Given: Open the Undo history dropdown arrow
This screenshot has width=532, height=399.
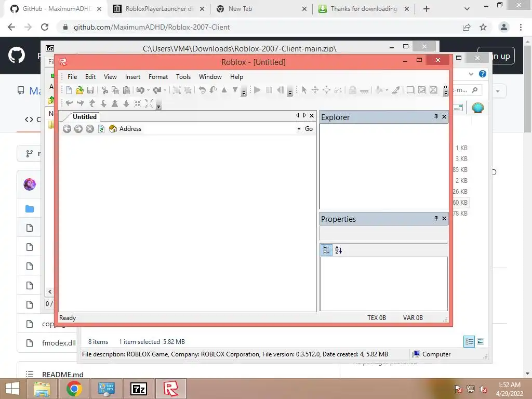Looking at the screenshot, I should (148, 90).
